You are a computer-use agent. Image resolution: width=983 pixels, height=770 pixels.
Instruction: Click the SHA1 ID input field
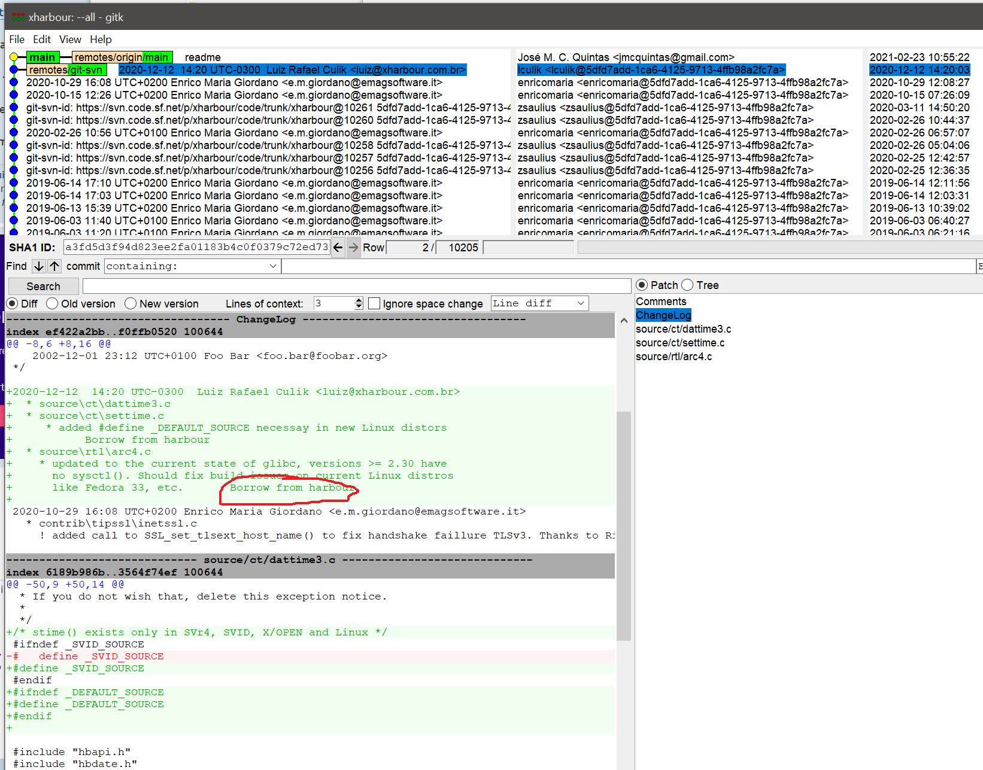click(196, 247)
